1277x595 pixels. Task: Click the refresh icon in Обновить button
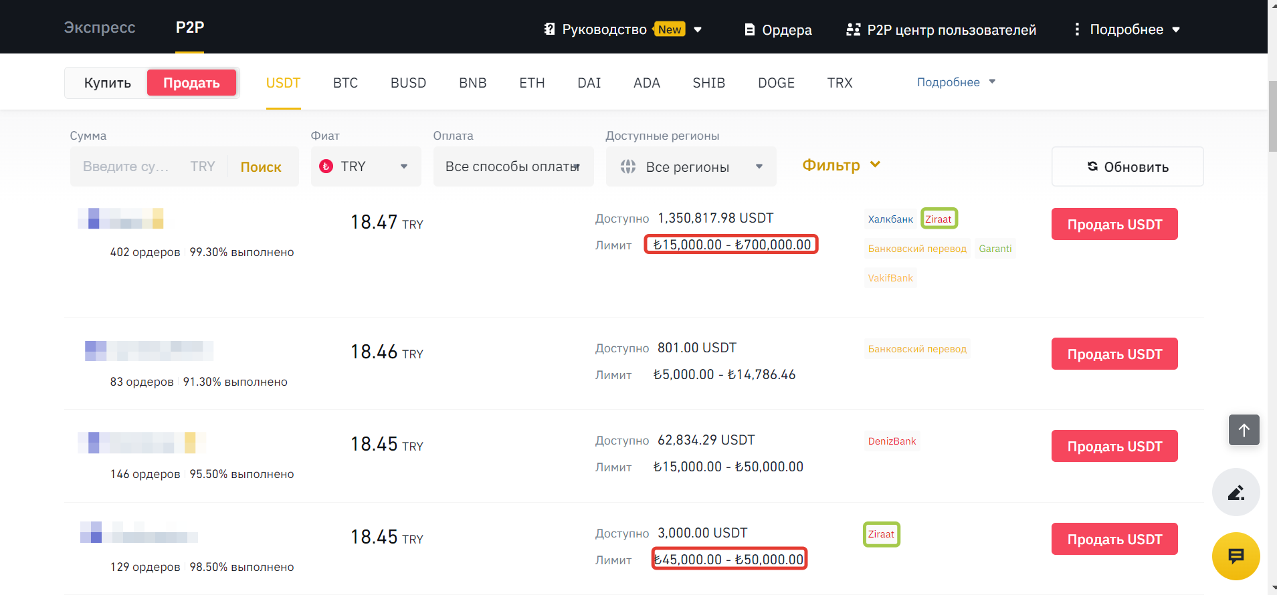tap(1092, 166)
